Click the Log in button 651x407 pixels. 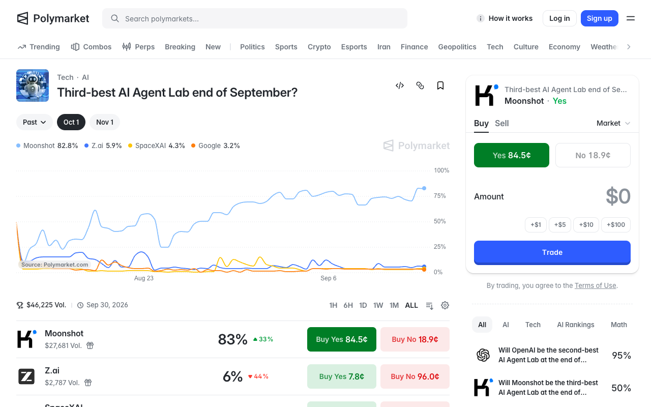coord(559,18)
